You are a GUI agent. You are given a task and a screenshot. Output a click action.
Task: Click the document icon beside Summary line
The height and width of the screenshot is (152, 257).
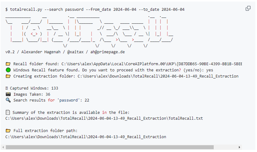[x=8, y=112]
